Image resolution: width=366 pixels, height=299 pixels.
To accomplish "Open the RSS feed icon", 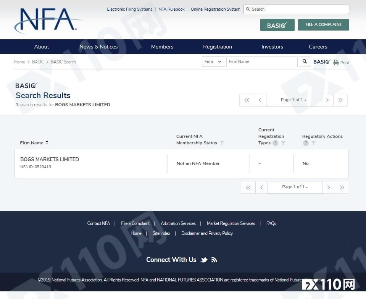I will click(214, 260).
